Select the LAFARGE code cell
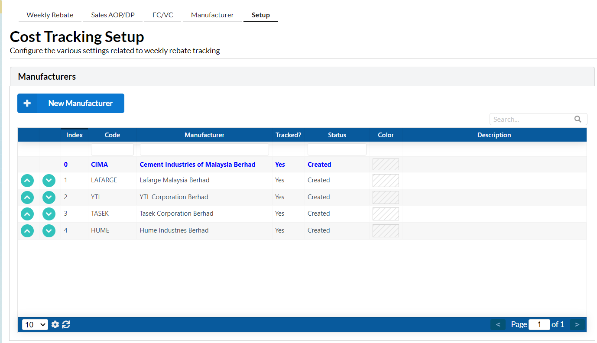 pos(112,181)
